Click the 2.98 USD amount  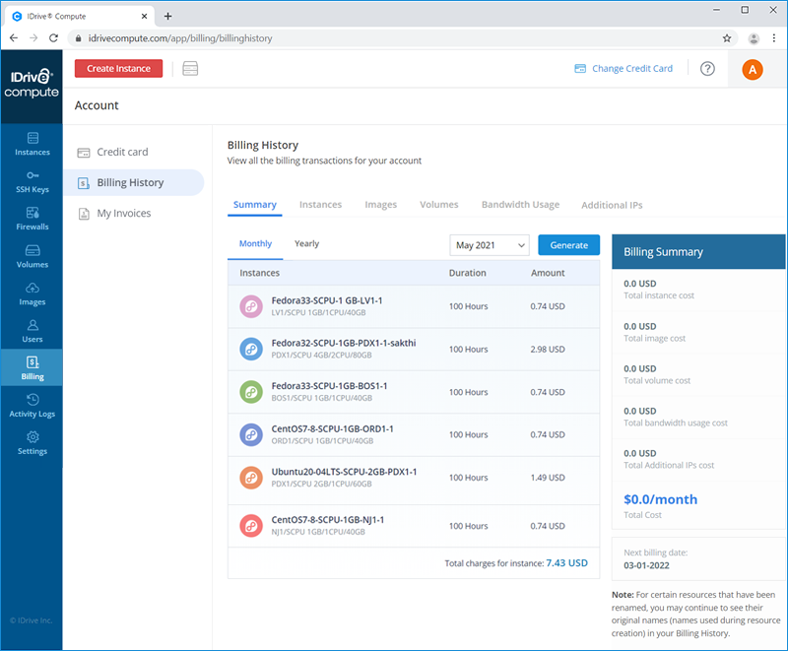pos(548,349)
